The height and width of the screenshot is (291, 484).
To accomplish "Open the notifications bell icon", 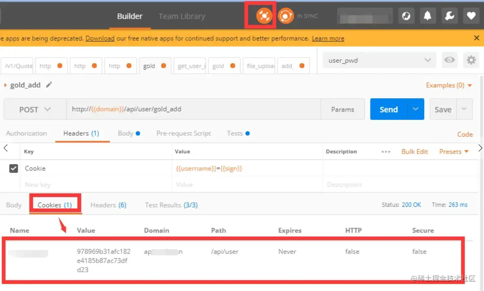I will pyautogui.click(x=428, y=16).
